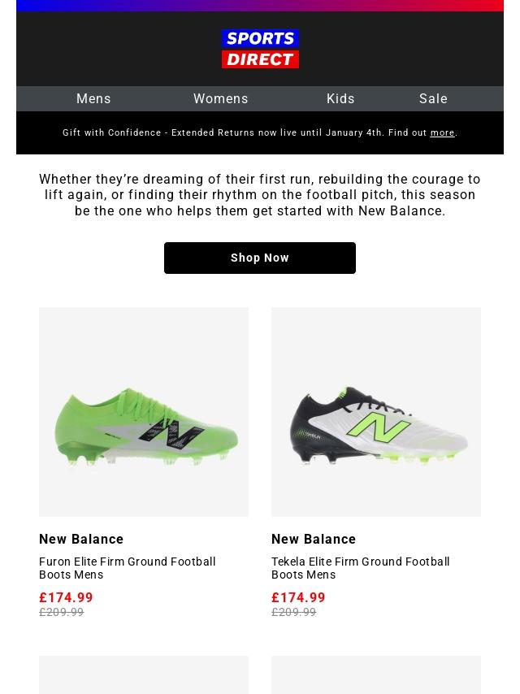Open the Sale menu item

point(433,98)
